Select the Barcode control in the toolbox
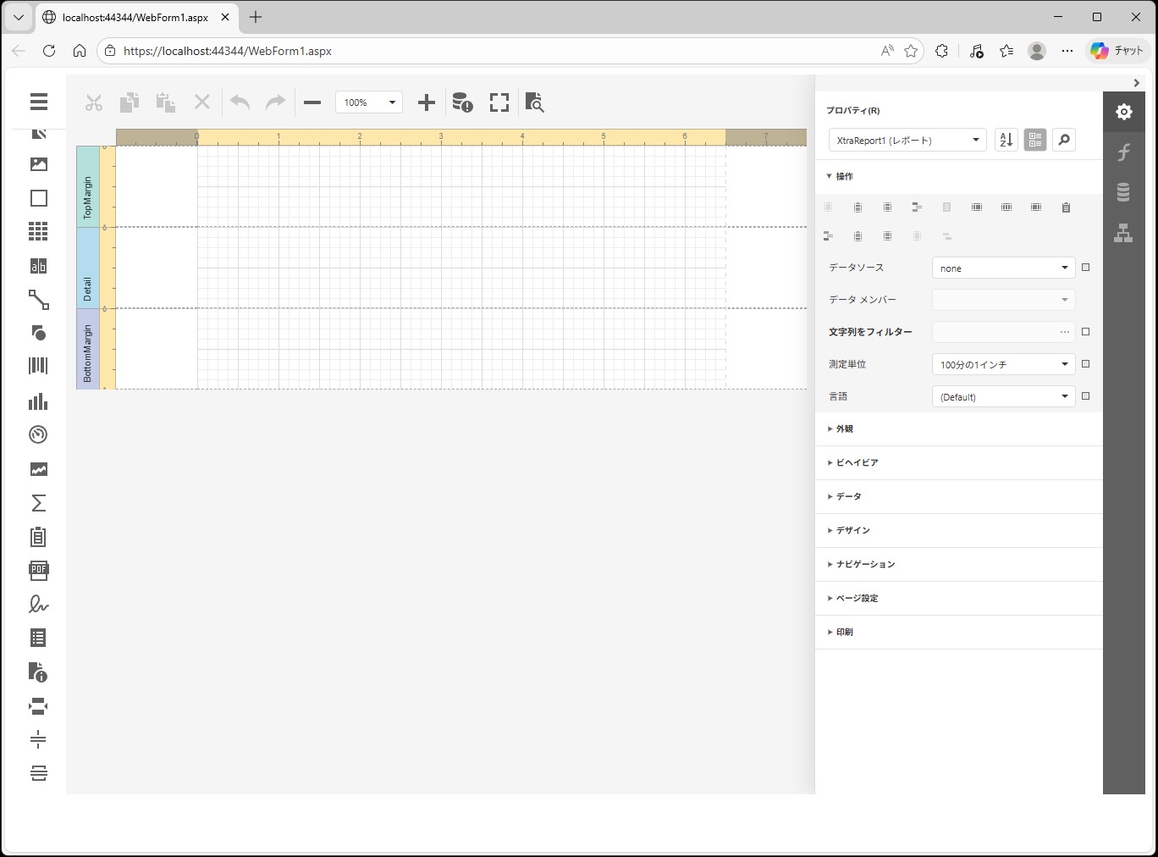The height and width of the screenshot is (857, 1158). point(38,366)
